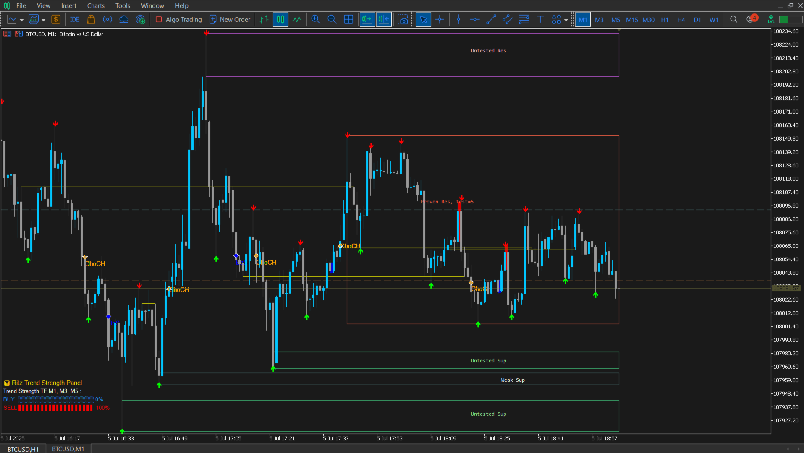Select the M1 timeframe
This screenshot has width=804, height=453.
pos(583,20)
